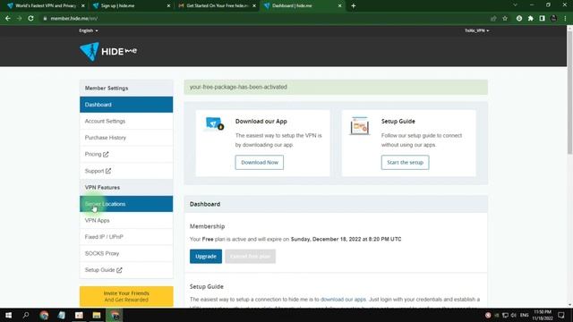Open Setup Guide link in sidebar

click(x=126, y=270)
